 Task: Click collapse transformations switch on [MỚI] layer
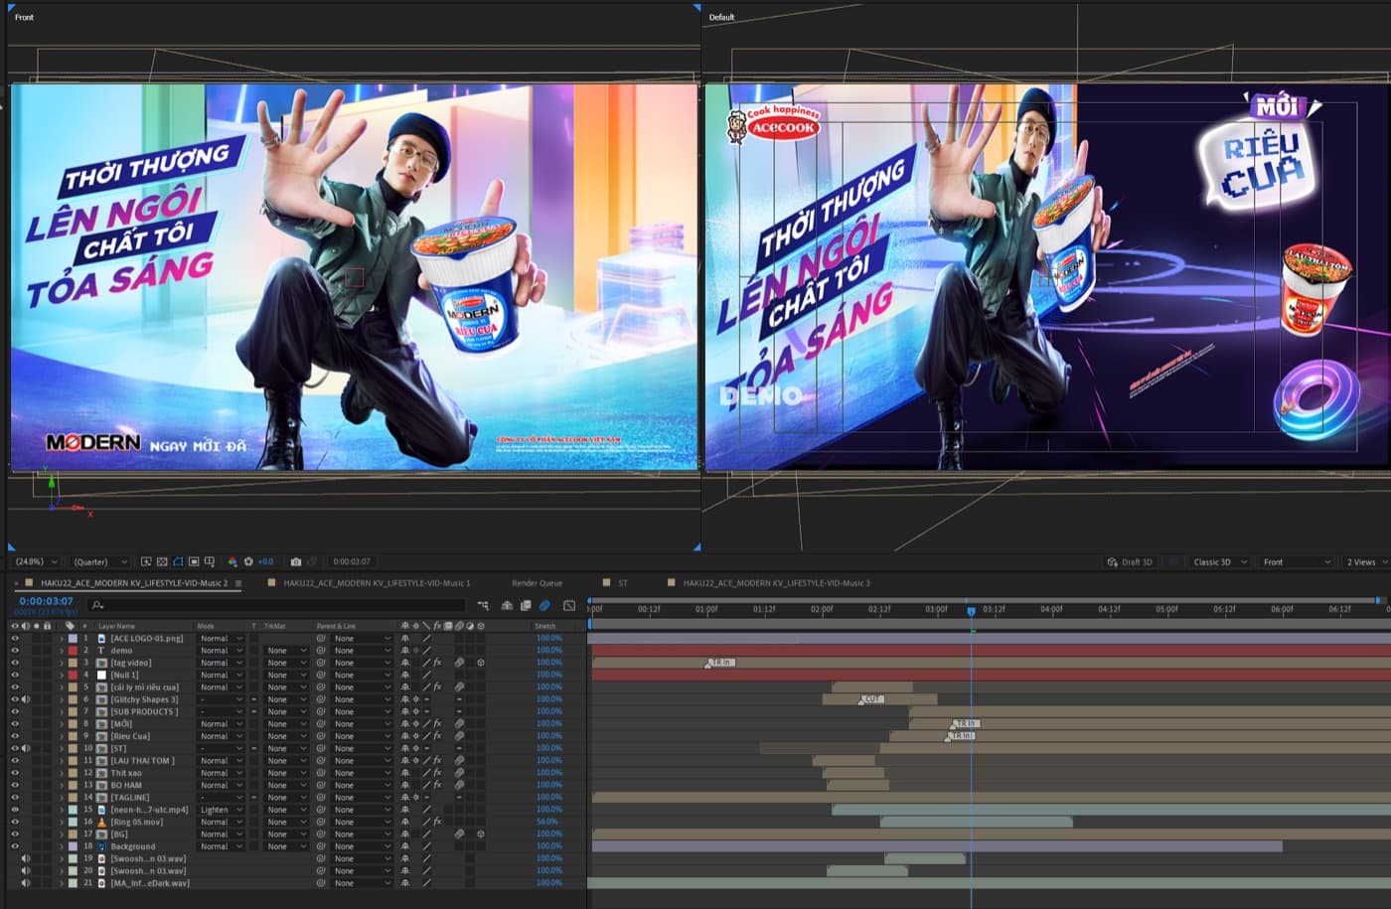(x=415, y=724)
